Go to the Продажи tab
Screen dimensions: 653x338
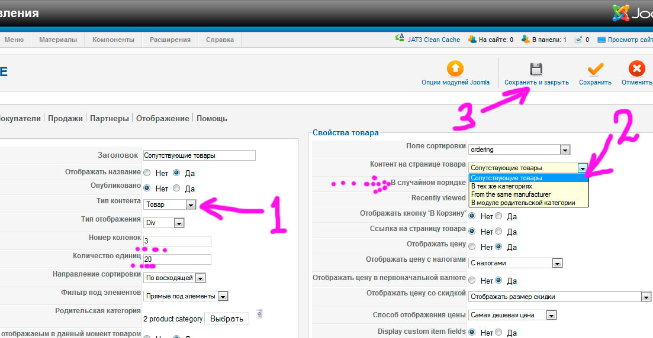(65, 119)
